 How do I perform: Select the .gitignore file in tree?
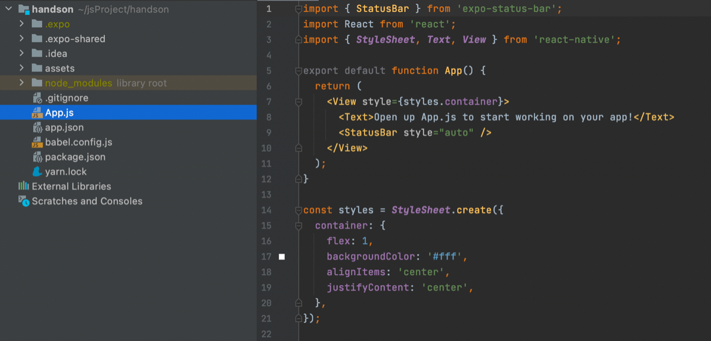pos(66,98)
